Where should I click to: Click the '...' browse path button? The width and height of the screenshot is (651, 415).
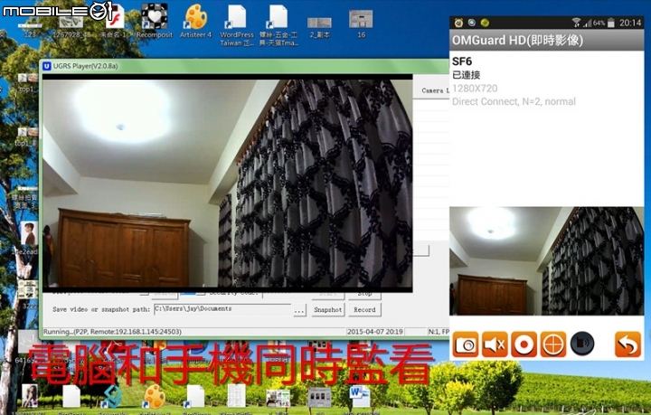(x=299, y=310)
